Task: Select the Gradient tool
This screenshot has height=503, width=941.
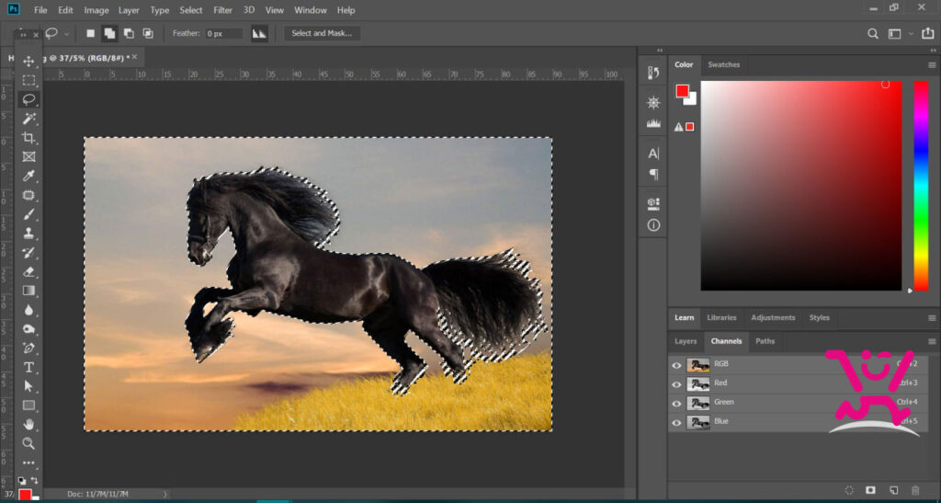Action: (x=28, y=292)
